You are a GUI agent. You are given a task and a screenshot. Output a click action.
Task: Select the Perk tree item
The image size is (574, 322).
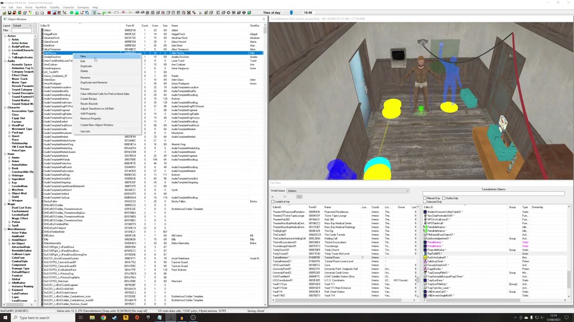coord(15,54)
